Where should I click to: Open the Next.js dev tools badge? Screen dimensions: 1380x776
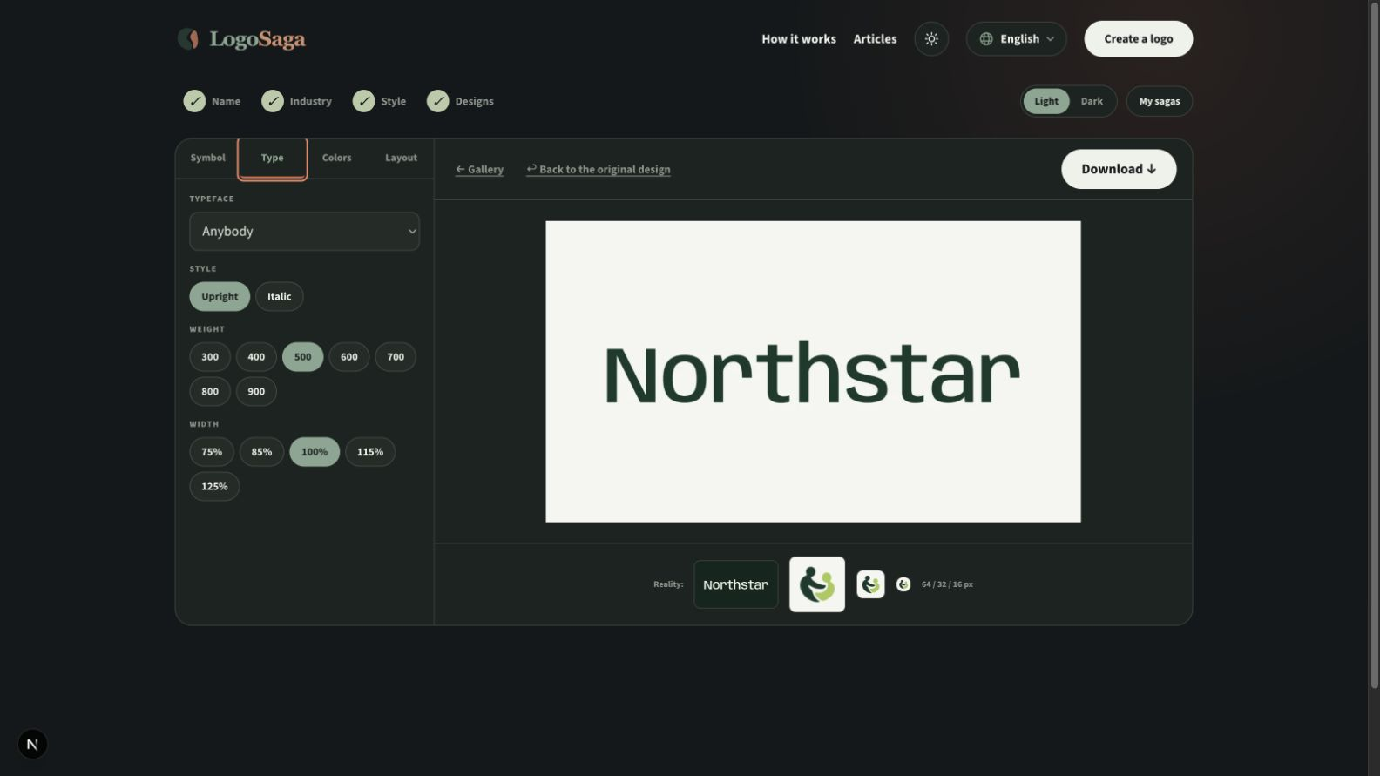[x=32, y=744]
